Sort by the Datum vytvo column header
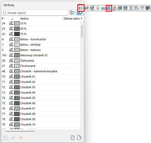The width and height of the screenshot is (151, 143). 72,19
